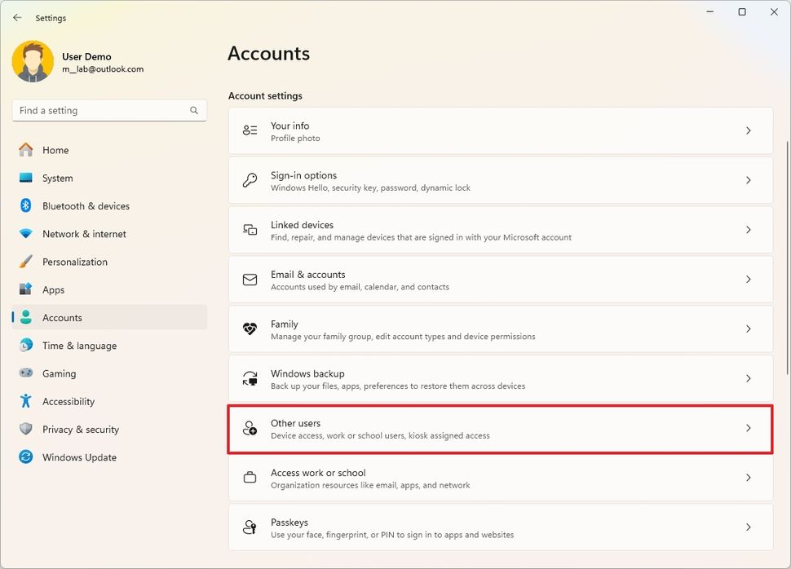
Task: Click the Windows backup icon
Action: (x=250, y=378)
